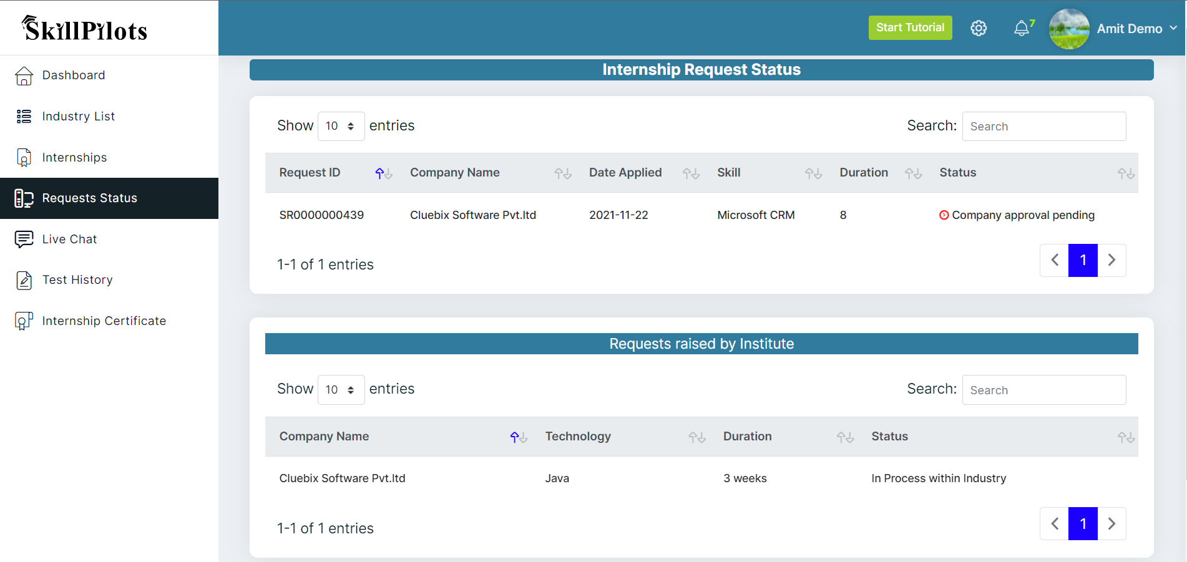Screen dimensions: 1187x562
Task: Click Internship Request Status title bar
Action: click(x=701, y=70)
